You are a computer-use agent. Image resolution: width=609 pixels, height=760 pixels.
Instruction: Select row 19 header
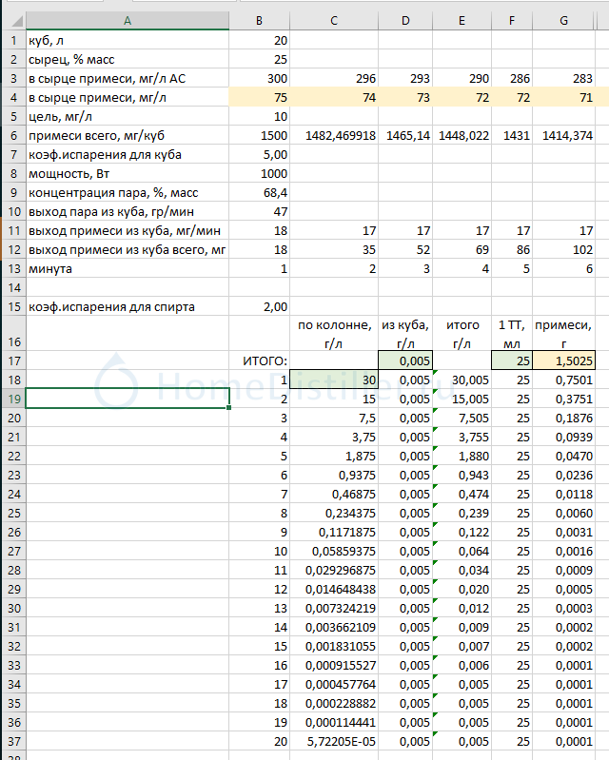[x=13, y=399]
